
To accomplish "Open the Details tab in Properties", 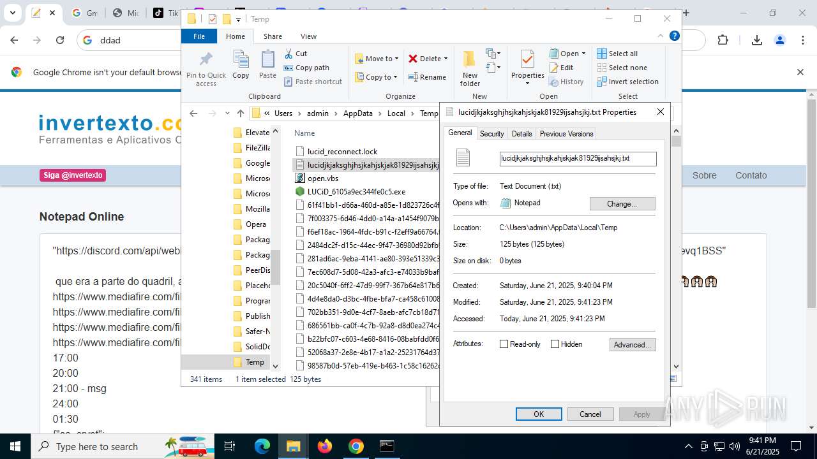I will [x=521, y=134].
